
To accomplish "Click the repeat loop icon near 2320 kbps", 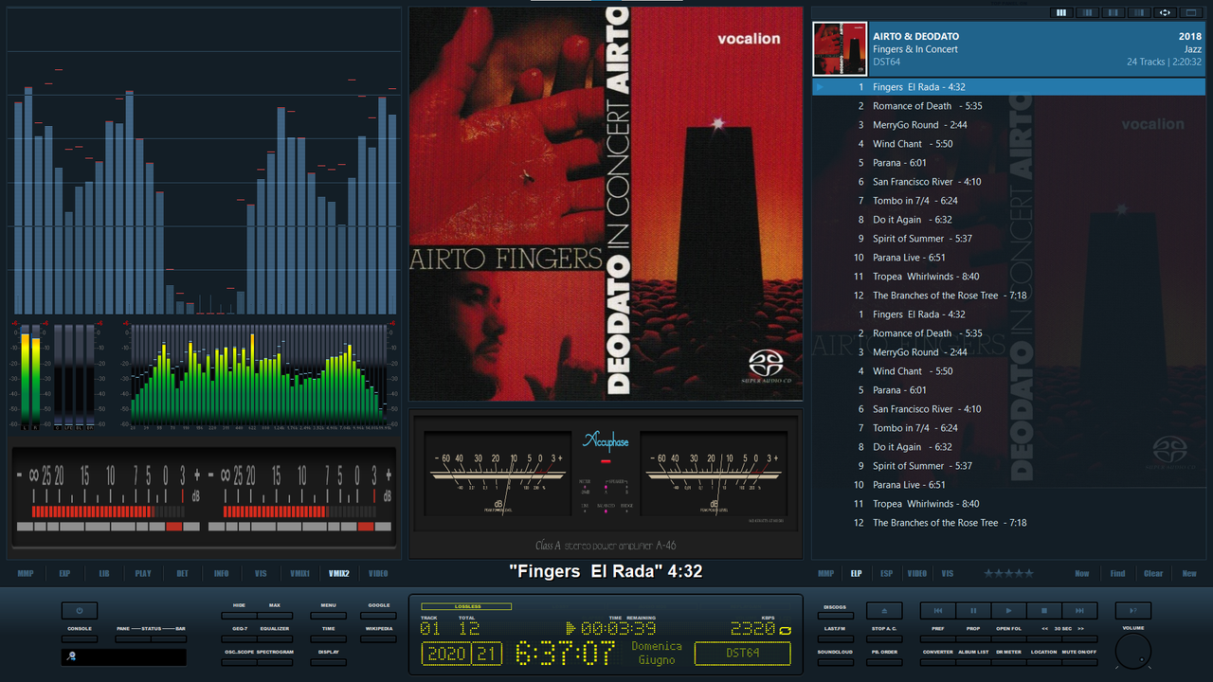I will click(786, 629).
